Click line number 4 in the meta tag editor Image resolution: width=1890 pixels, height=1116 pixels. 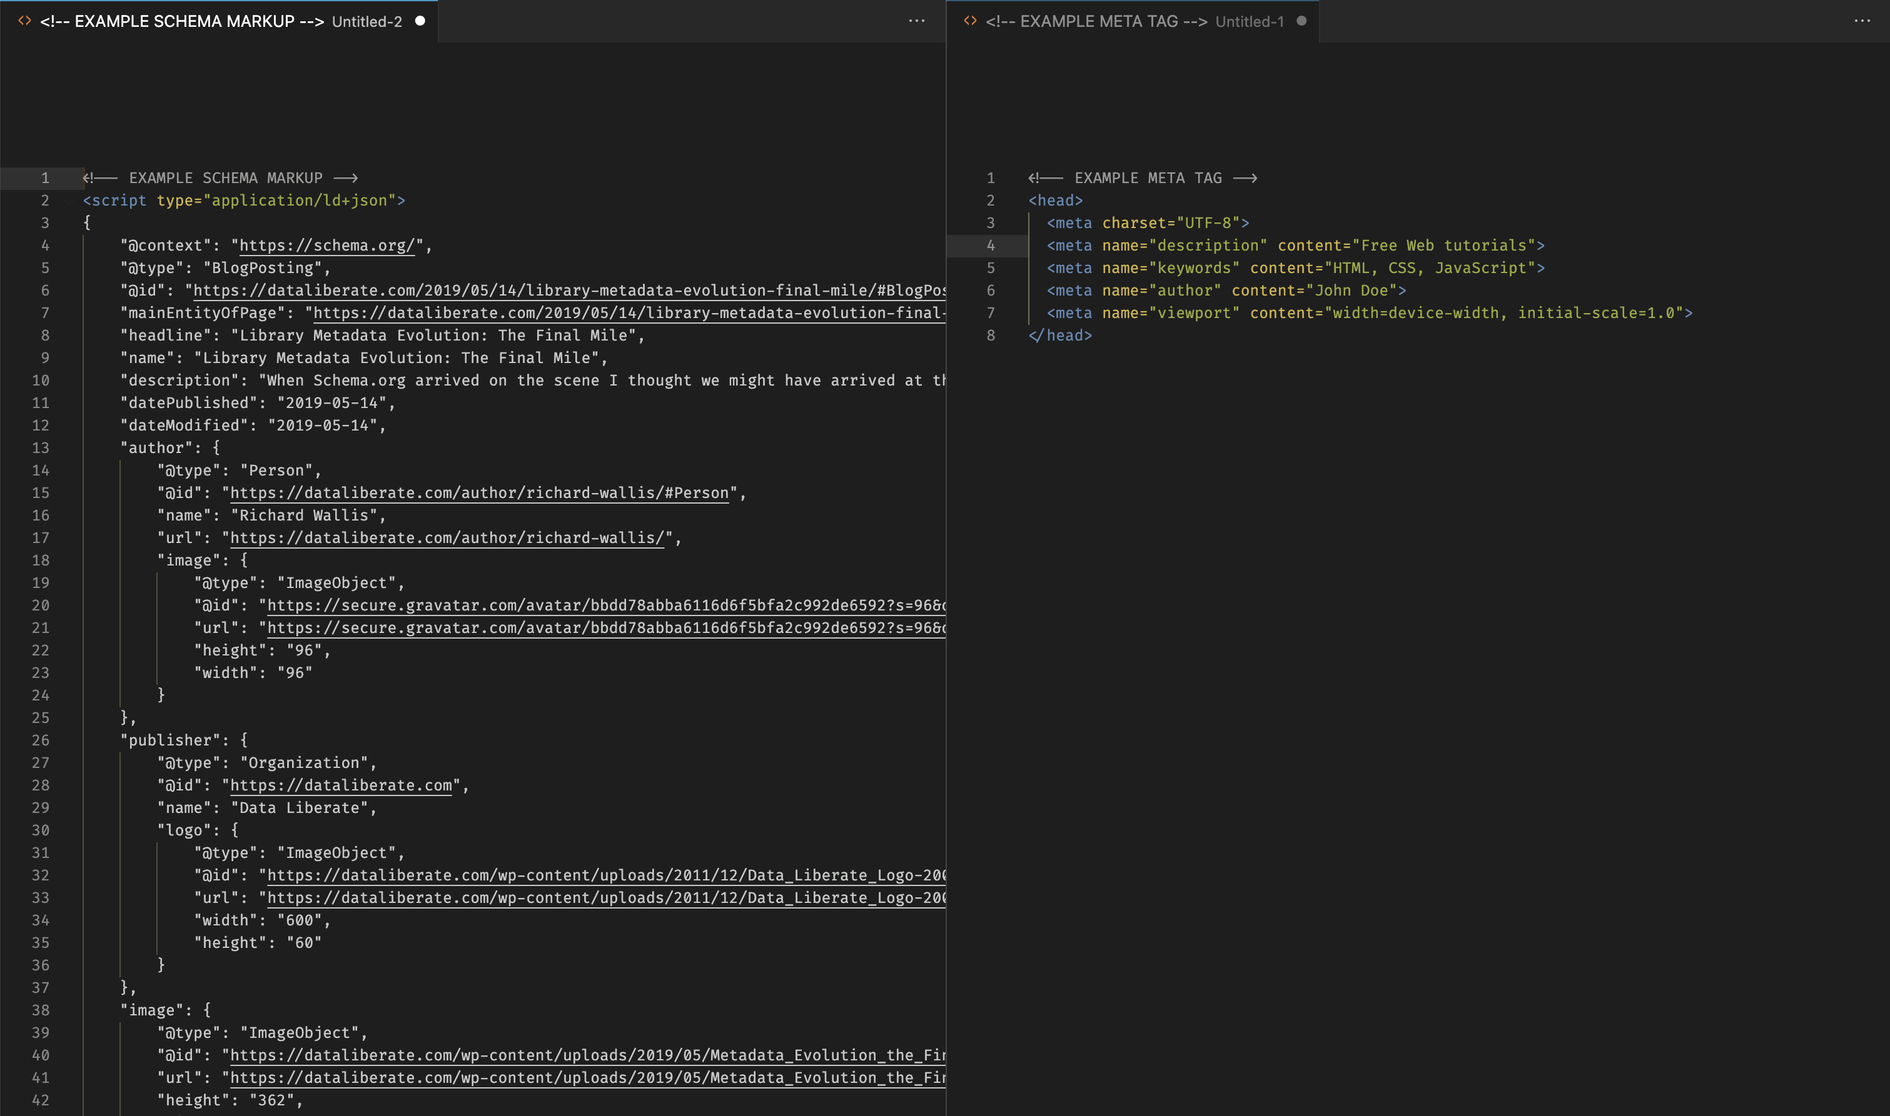click(x=991, y=246)
